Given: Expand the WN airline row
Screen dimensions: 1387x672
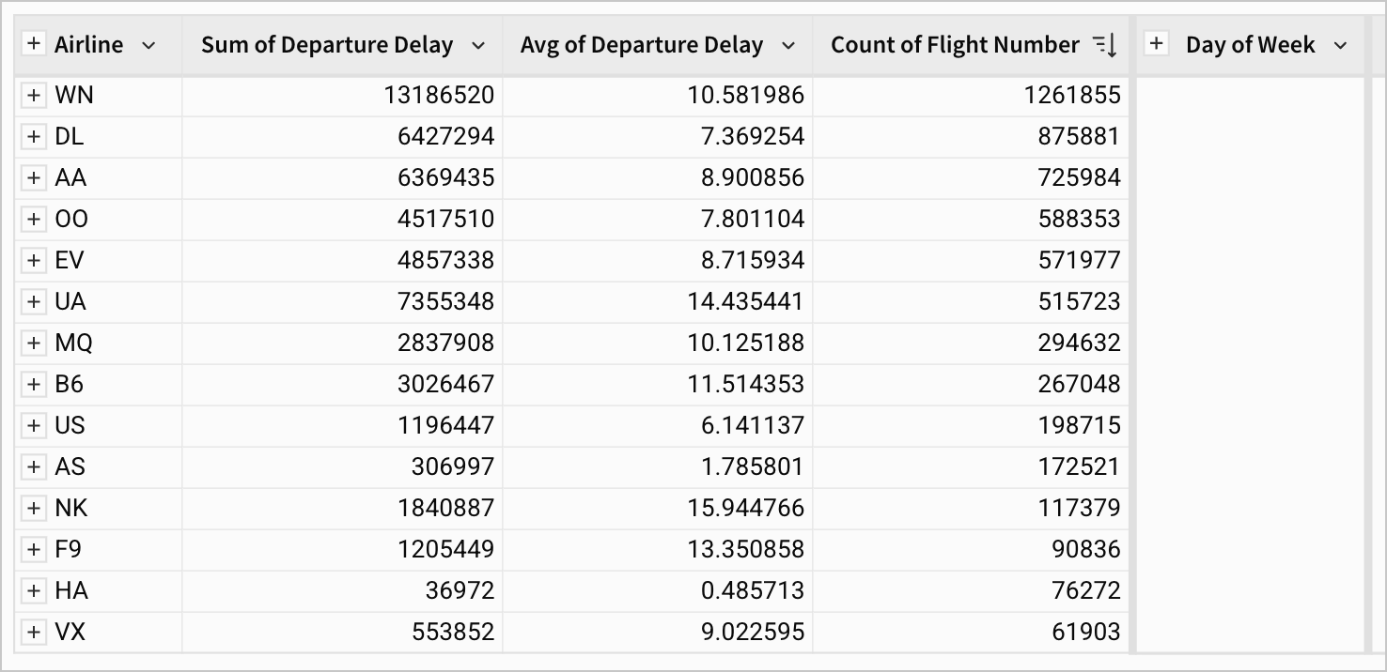Looking at the screenshot, I should [x=34, y=96].
